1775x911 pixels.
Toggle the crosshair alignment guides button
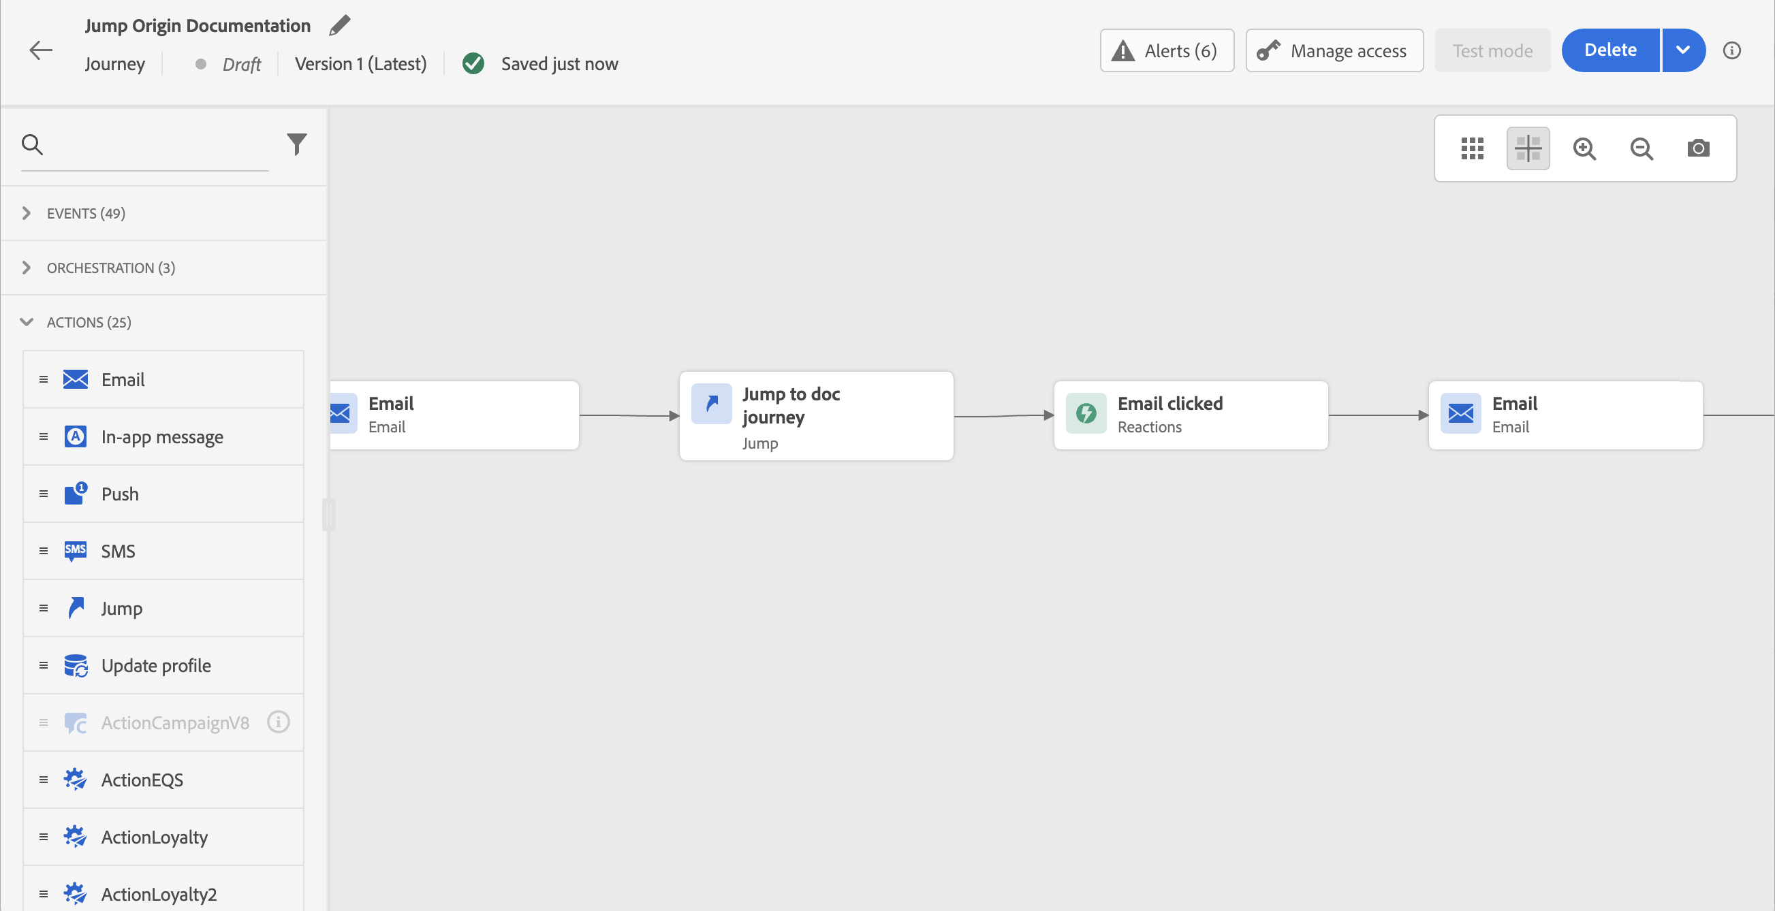1528,148
